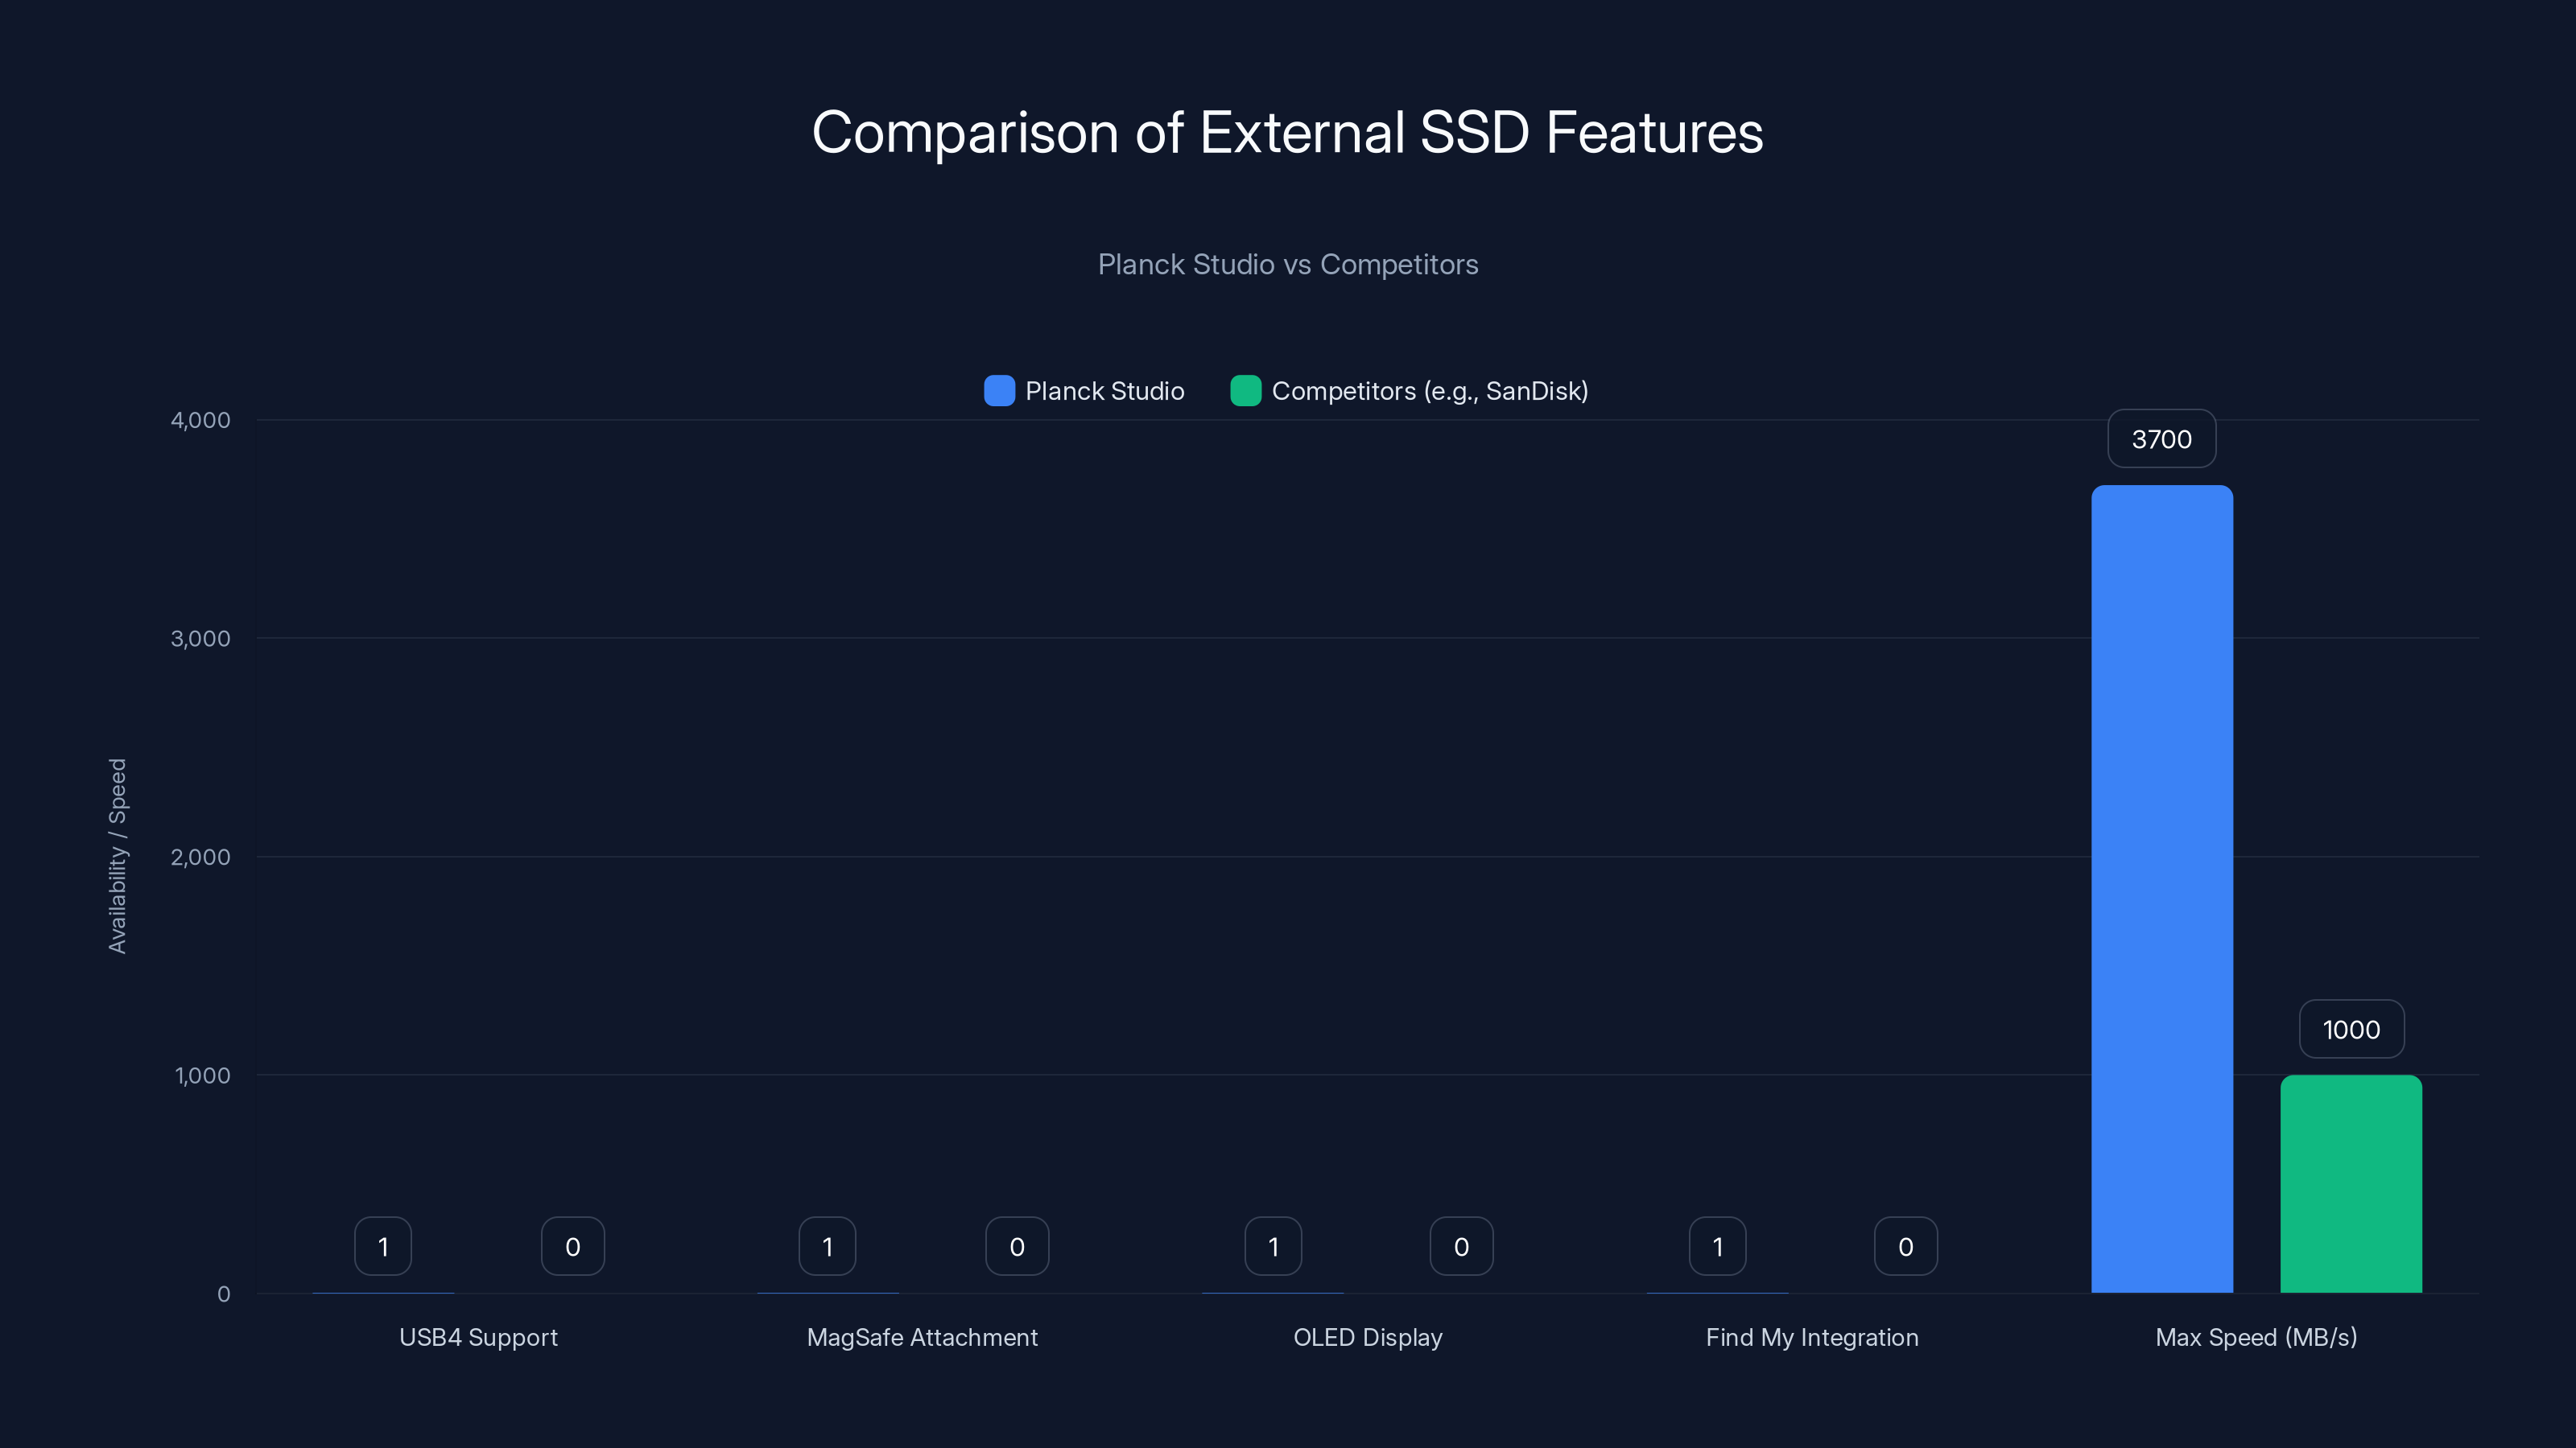Click the 4,000 y-axis tick label
The image size is (2576, 1448).
199,420
